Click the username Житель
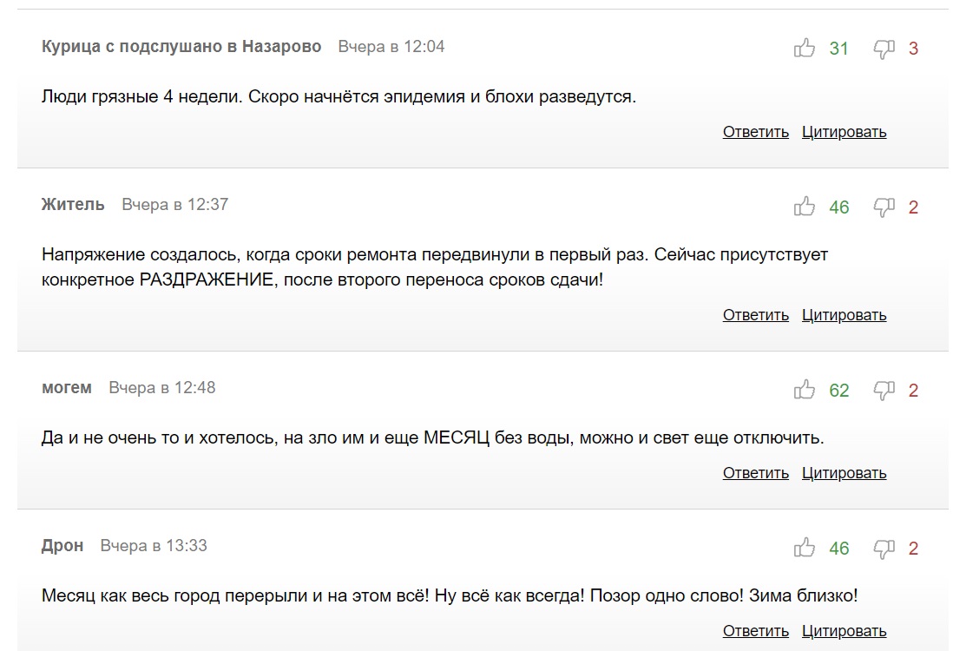Image resolution: width=953 pixels, height=651 pixels. pos(73,204)
